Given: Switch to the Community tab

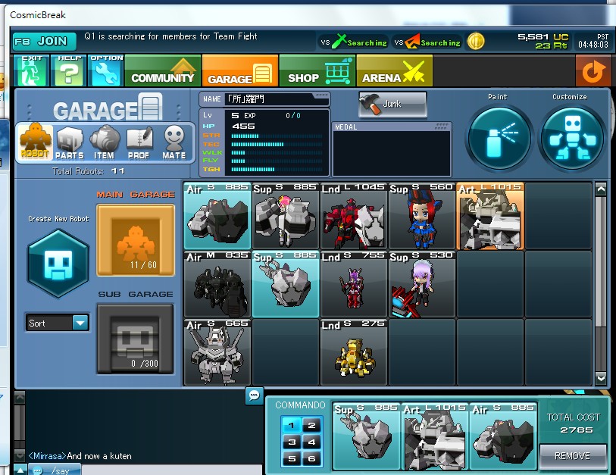Looking at the screenshot, I should pyautogui.click(x=163, y=70).
